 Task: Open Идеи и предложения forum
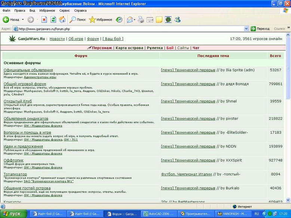[23, 146]
